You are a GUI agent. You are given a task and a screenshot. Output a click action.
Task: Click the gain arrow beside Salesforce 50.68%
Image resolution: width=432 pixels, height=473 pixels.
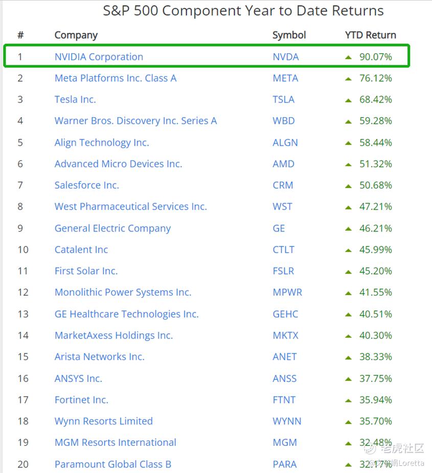(349, 186)
